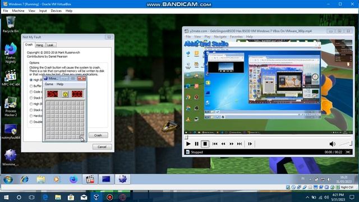Screen dimensions: 359x202
Task: Open View menu in media player
Action: (x=197, y=36)
